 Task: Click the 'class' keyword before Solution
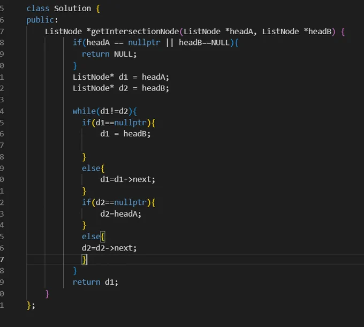pyautogui.click(x=37, y=9)
